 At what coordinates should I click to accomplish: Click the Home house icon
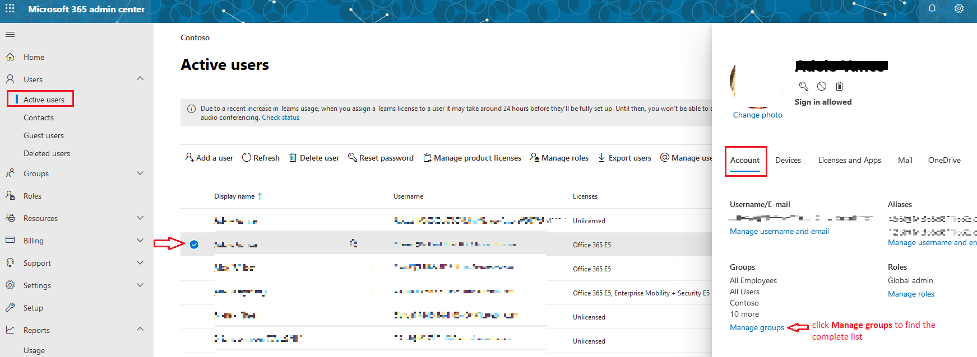point(10,57)
